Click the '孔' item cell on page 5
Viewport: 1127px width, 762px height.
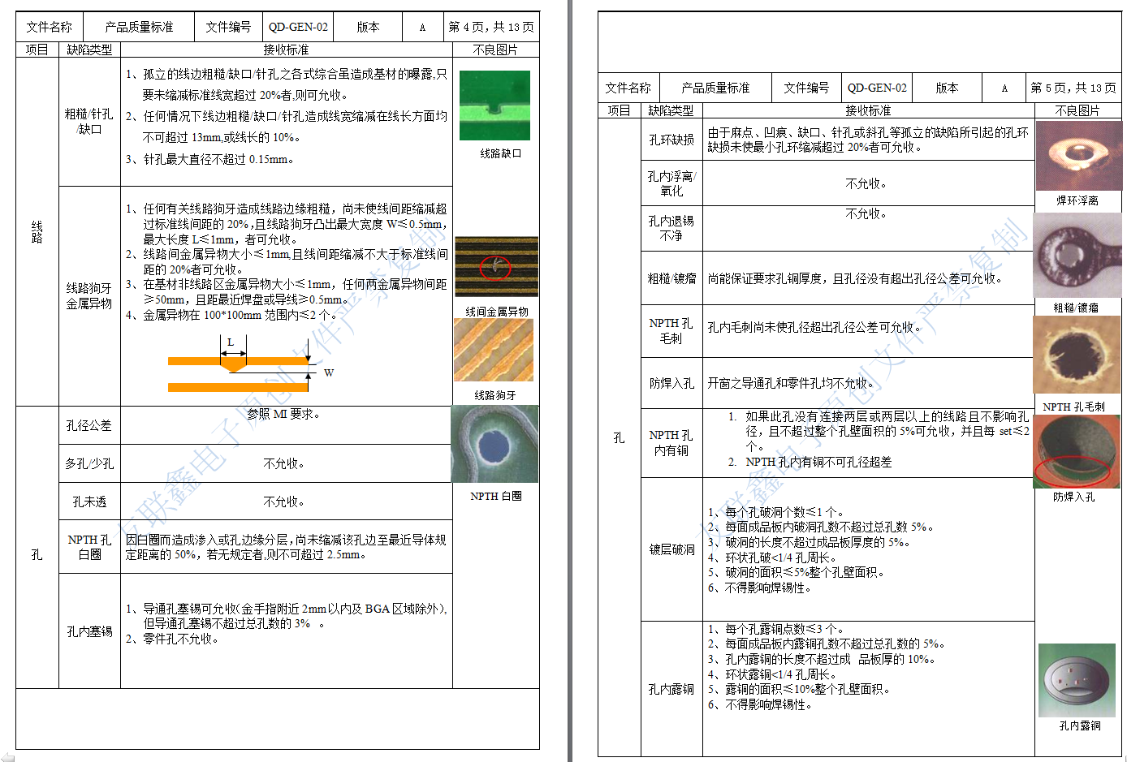[620, 437]
